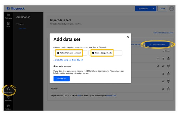The image size is (179, 116).
Task: Select Data sets in the Automation menu
Action: point(22,29)
